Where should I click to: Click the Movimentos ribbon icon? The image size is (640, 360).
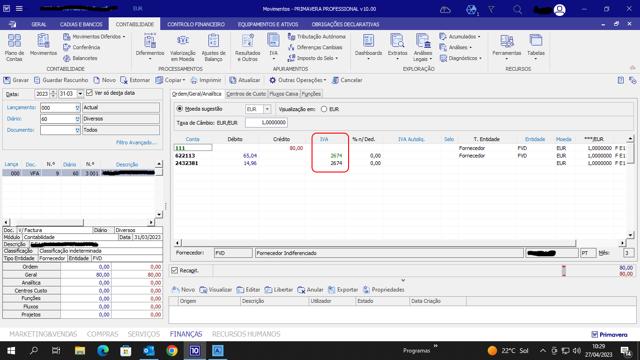pyautogui.click(x=43, y=41)
